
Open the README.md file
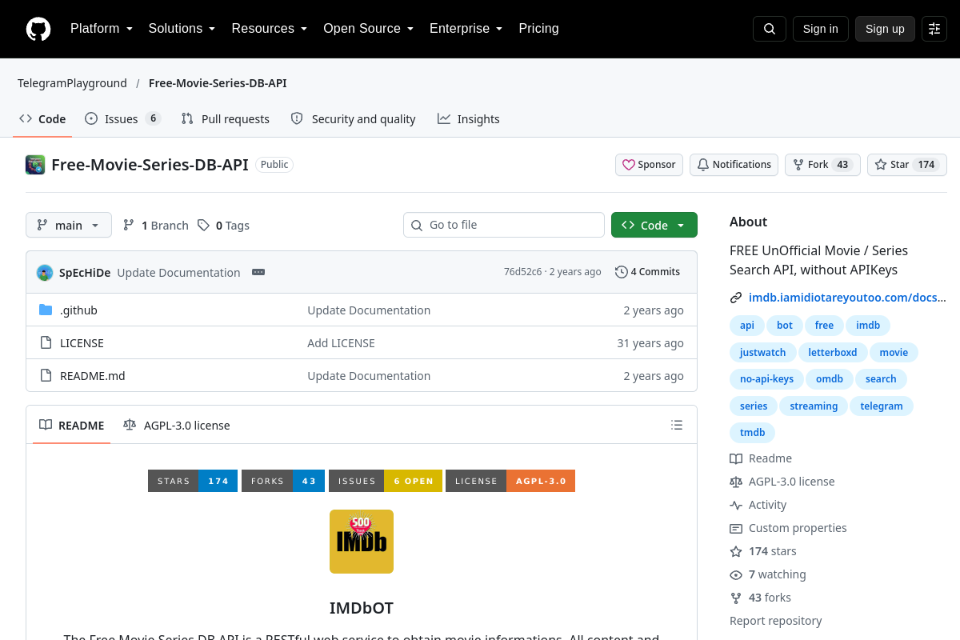93,376
